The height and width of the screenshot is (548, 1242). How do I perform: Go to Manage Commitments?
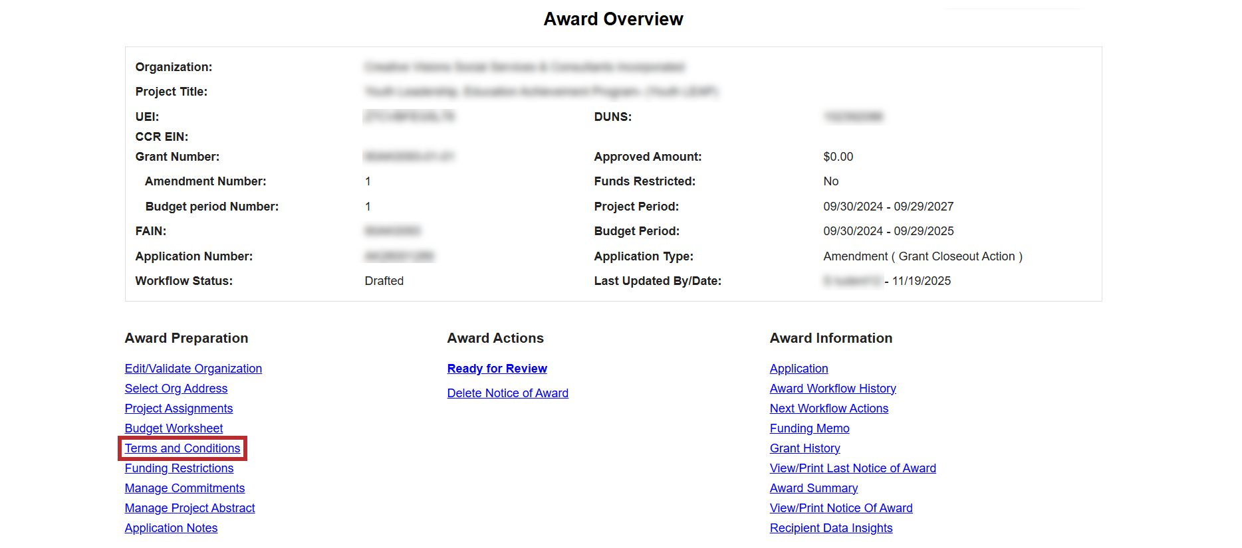click(x=184, y=488)
